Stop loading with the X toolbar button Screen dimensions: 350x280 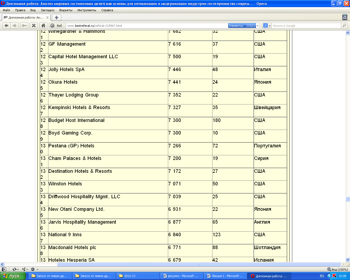[34, 25]
